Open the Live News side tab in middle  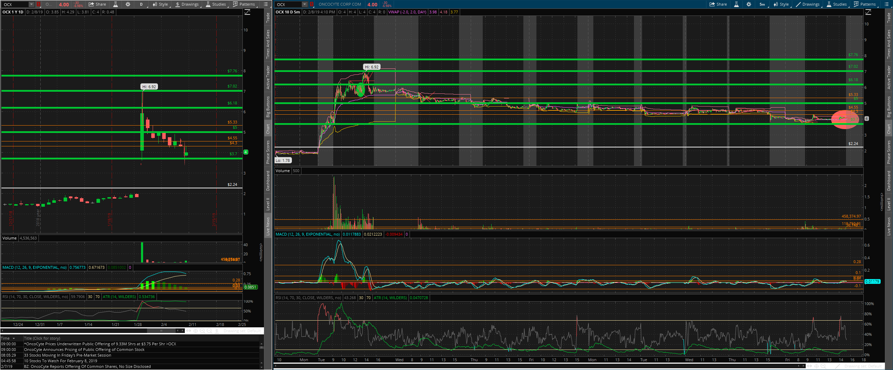[268, 226]
